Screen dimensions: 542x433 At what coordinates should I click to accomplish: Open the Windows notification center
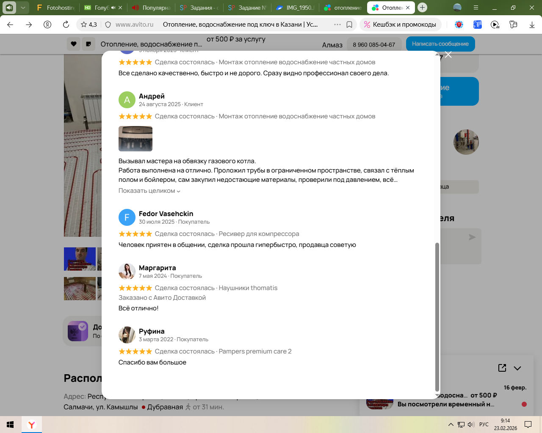coord(528,425)
